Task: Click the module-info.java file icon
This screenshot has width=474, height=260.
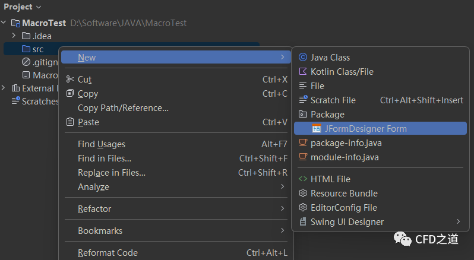Action: pos(303,157)
